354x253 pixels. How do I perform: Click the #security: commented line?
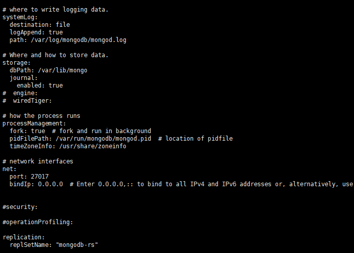pyautogui.click(x=20, y=207)
